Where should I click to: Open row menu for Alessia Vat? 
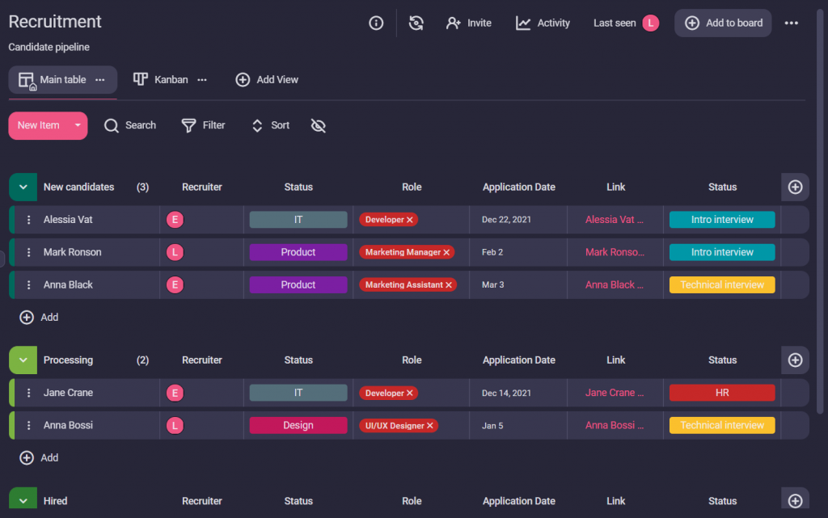[29, 220]
